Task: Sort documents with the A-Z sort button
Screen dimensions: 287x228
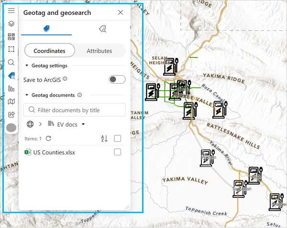Action: click(105, 139)
